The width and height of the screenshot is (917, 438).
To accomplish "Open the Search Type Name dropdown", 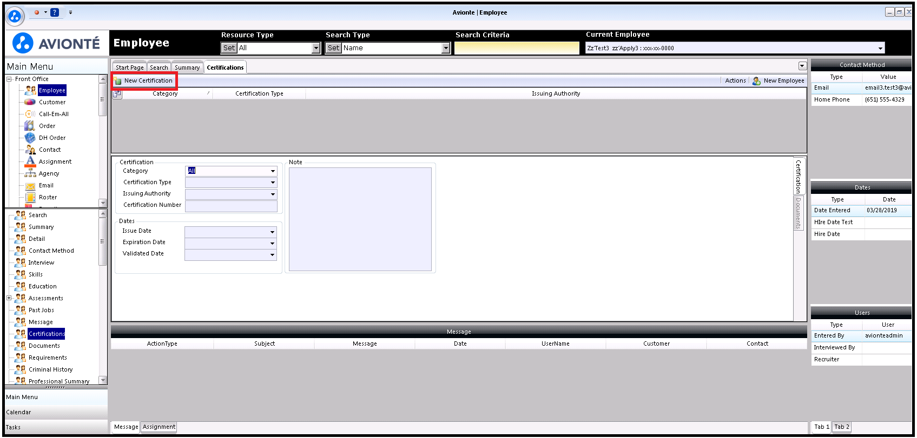I will click(446, 48).
